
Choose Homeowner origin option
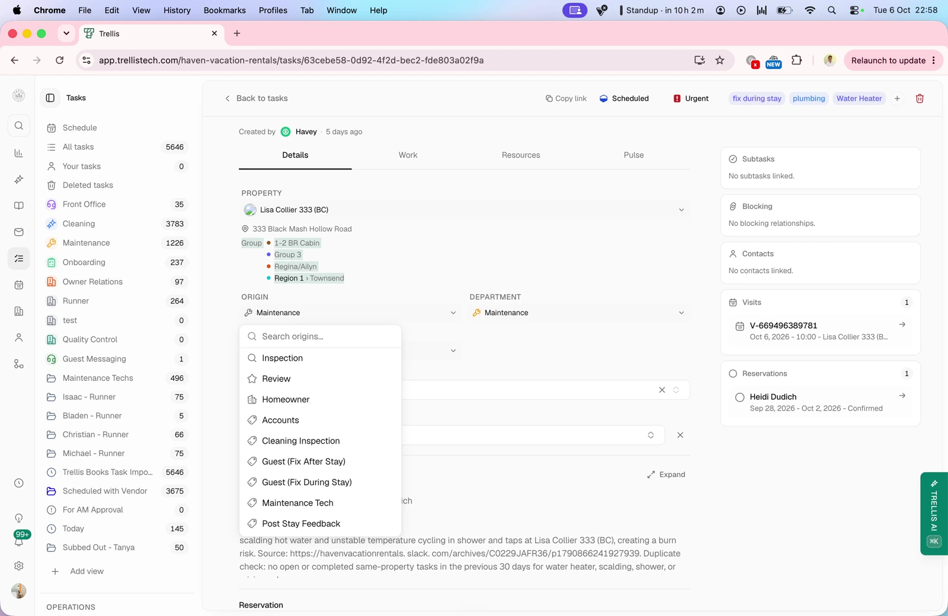[x=321, y=399]
